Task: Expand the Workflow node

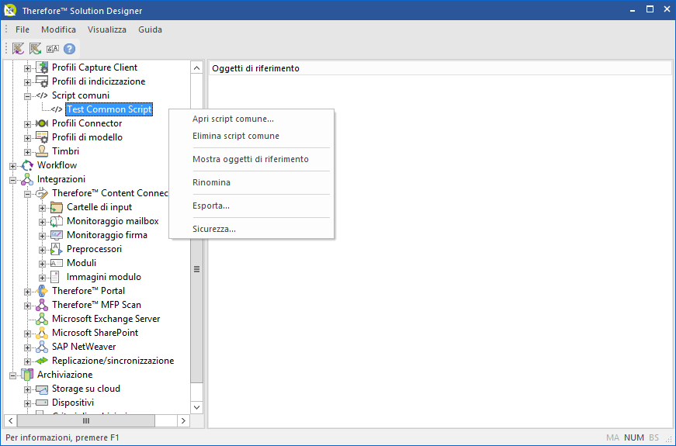Action: tap(13, 166)
